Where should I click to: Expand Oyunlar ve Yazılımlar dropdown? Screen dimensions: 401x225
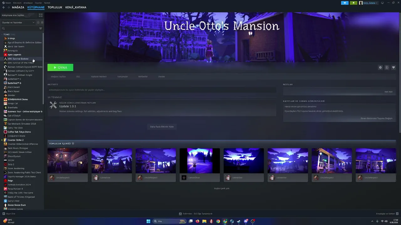tap(18, 22)
